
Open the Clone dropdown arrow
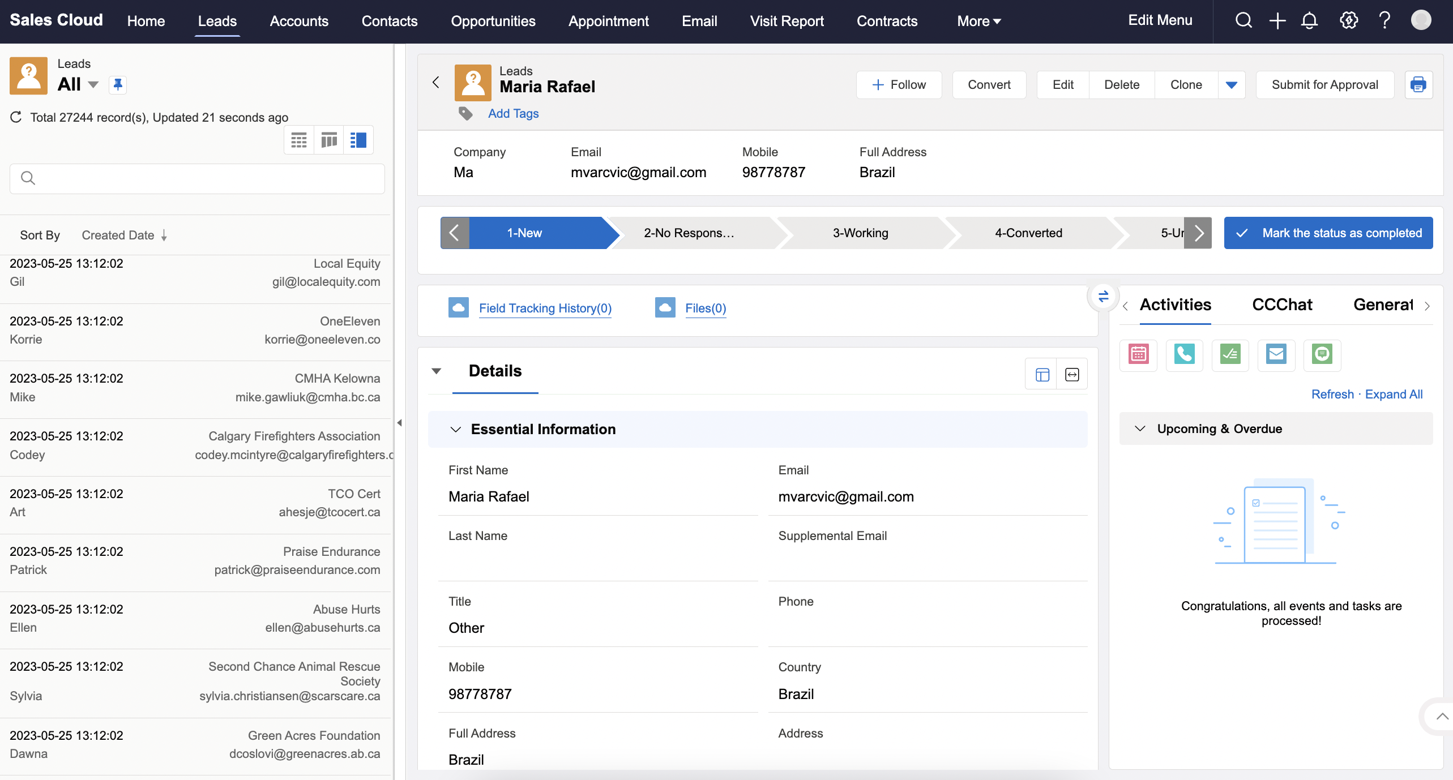[1231, 85]
